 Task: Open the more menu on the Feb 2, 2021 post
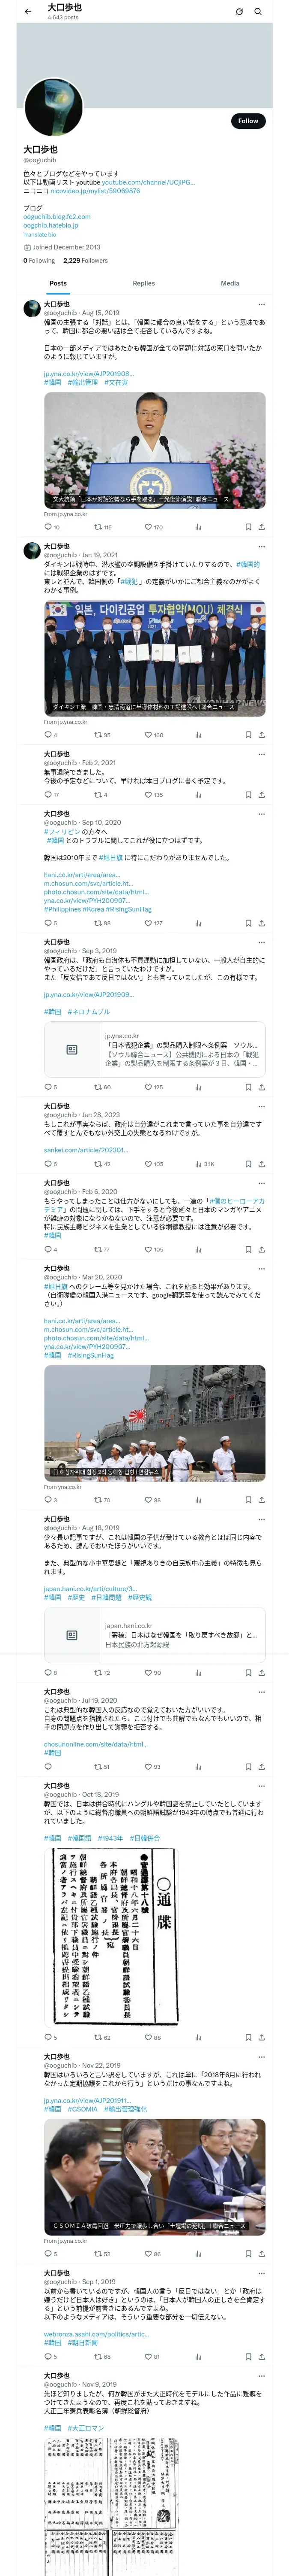tap(261, 754)
